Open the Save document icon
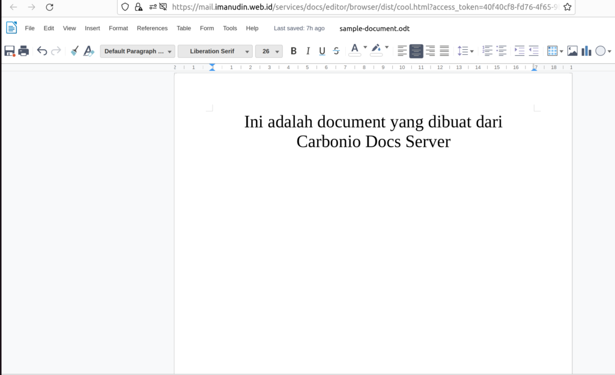The image size is (615, 375). point(8,50)
